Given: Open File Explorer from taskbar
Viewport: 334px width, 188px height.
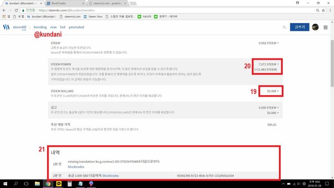Looking at the screenshot, I should pos(37,183).
